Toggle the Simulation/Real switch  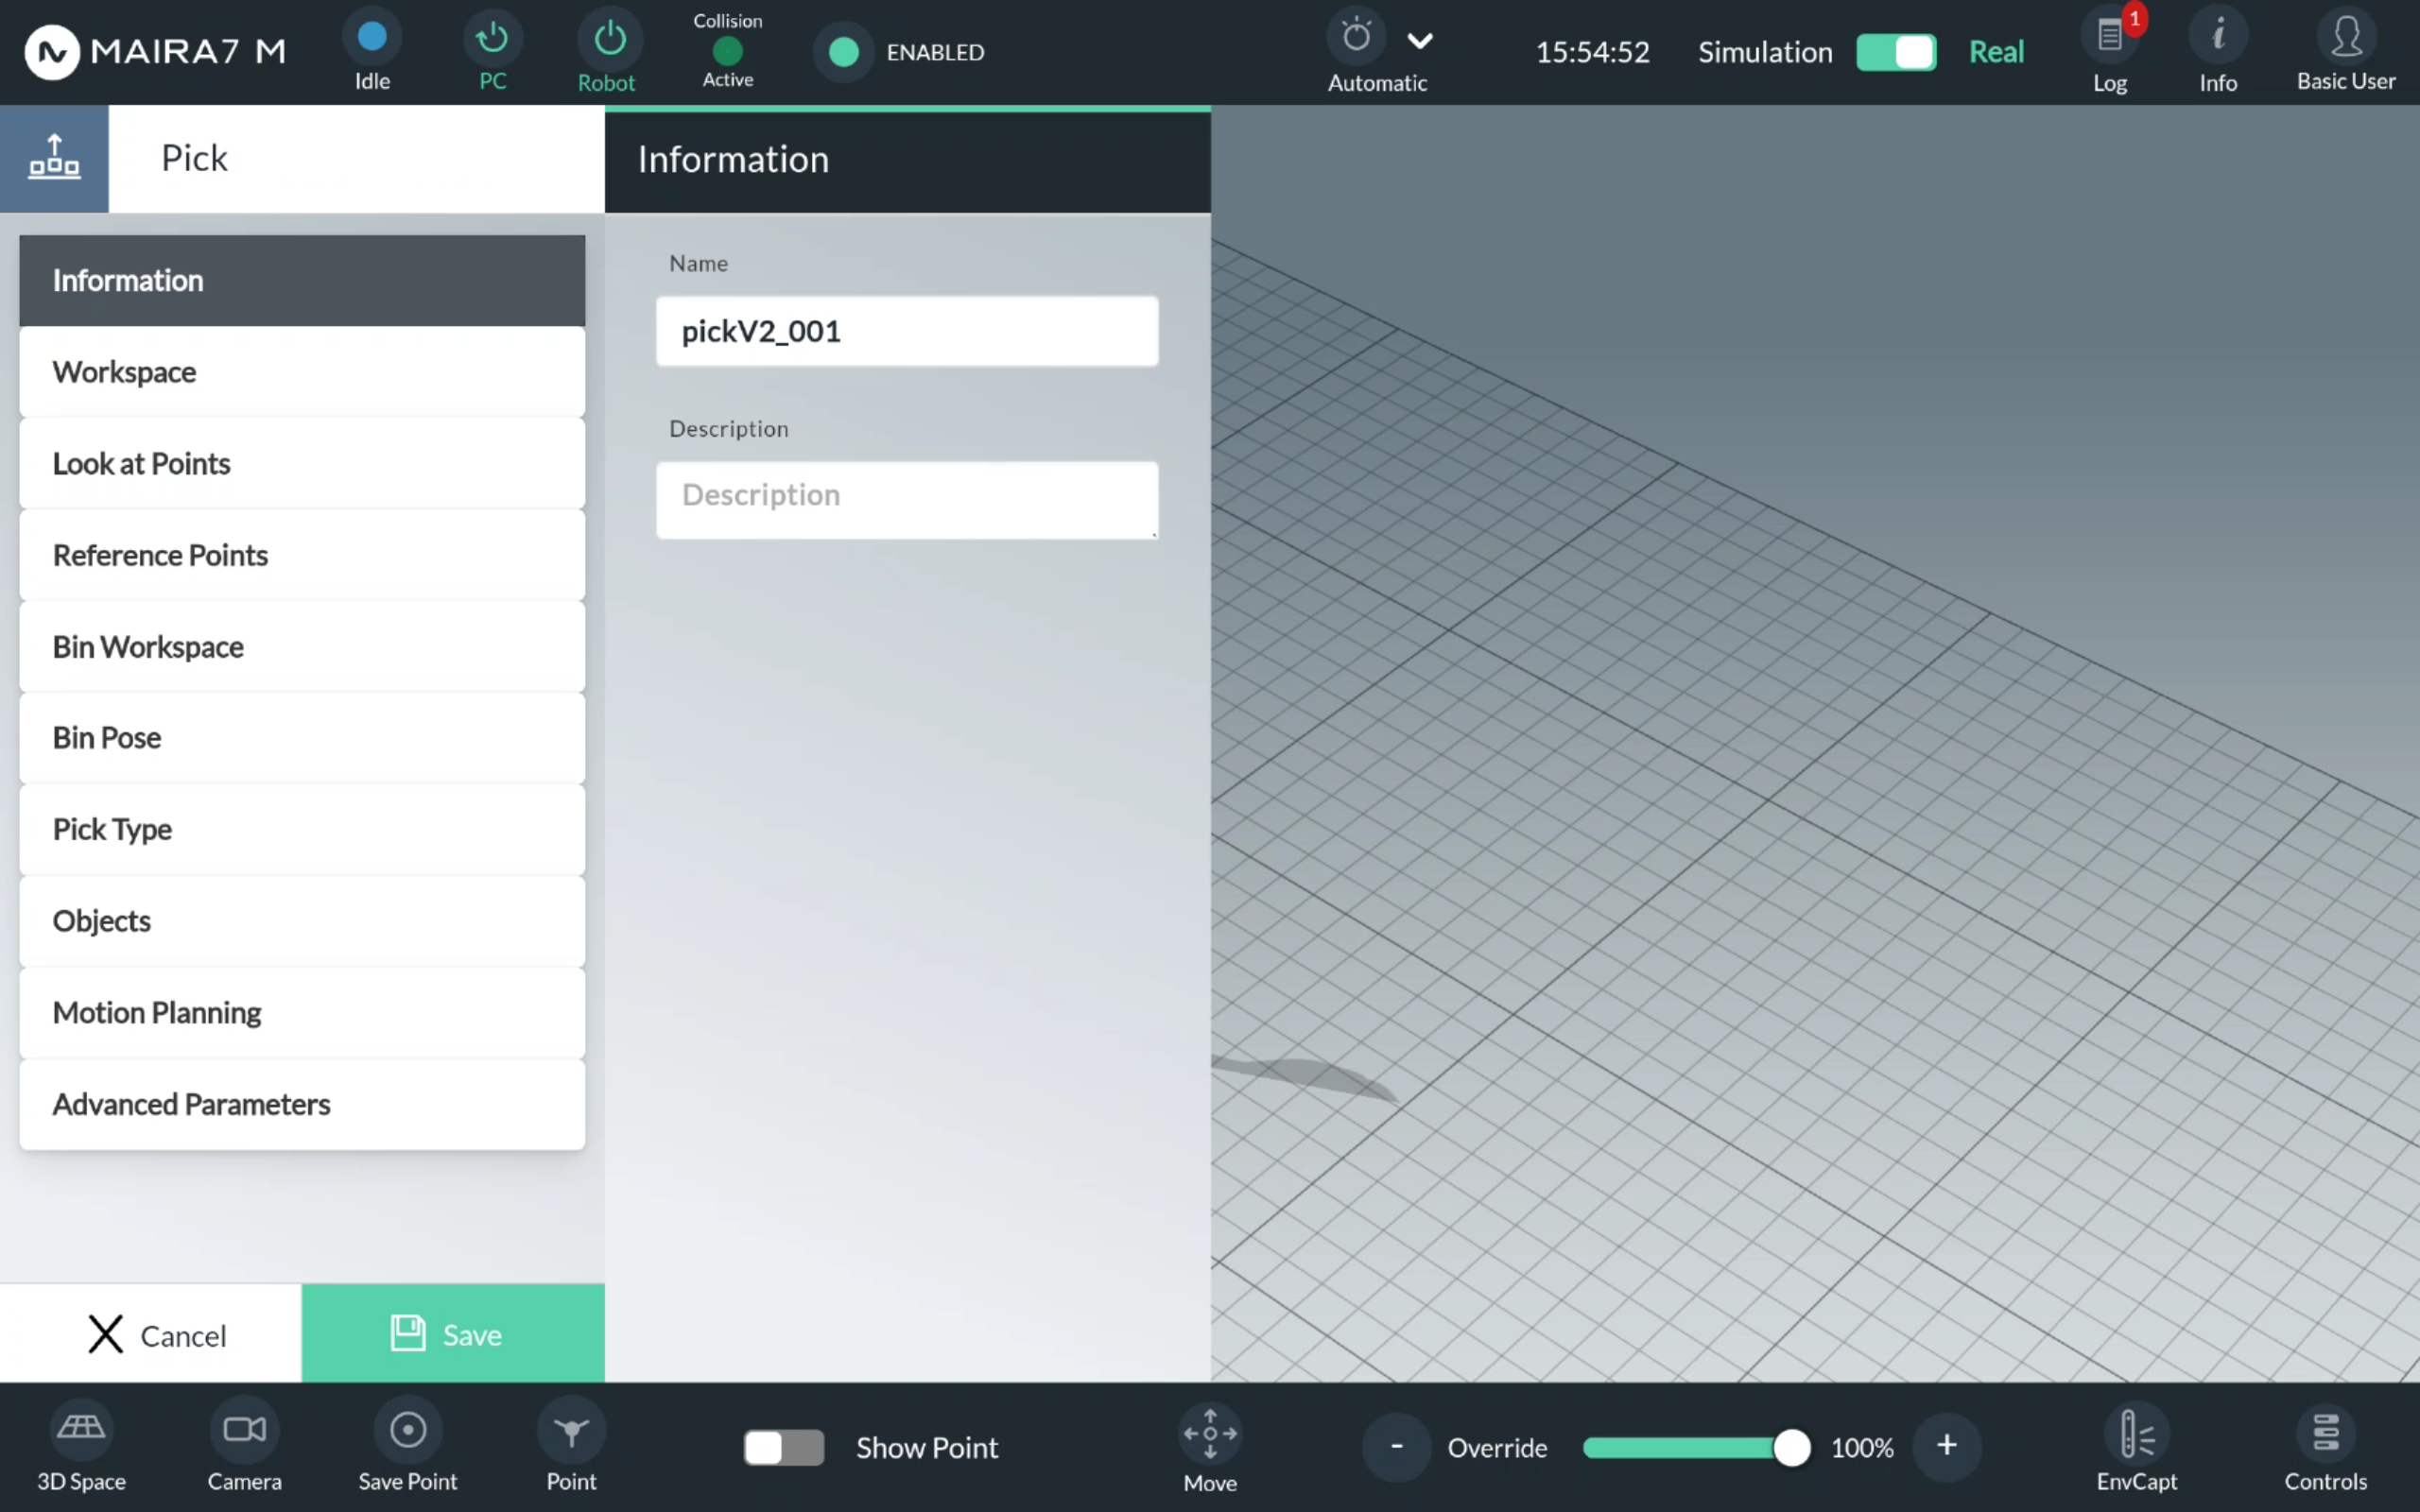click(1896, 52)
